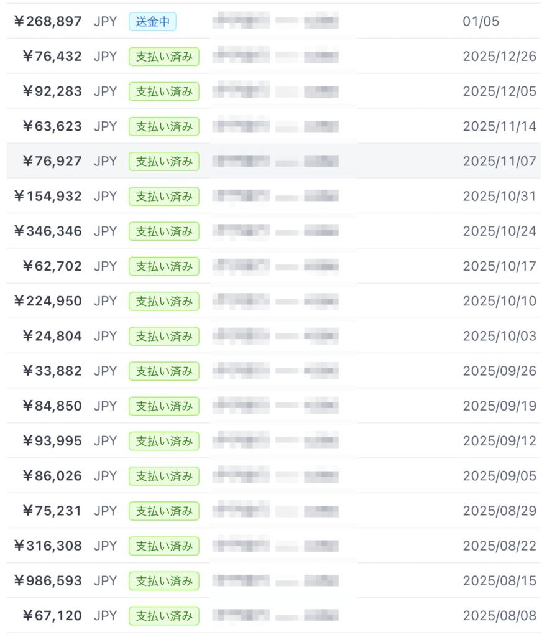The image size is (552, 637).
Task: Click the date 2025/10/03
Action: [x=499, y=336]
